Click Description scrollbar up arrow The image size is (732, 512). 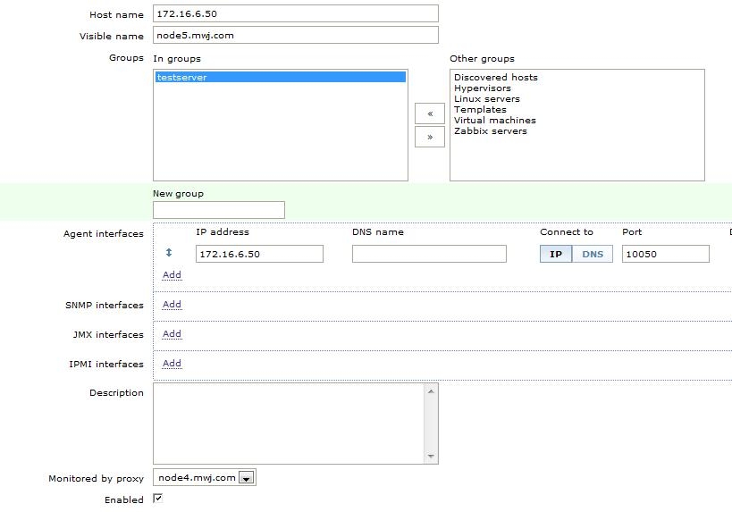tap(431, 391)
